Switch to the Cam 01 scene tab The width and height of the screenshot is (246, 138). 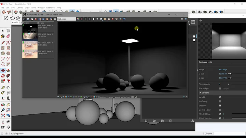tap(15, 23)
